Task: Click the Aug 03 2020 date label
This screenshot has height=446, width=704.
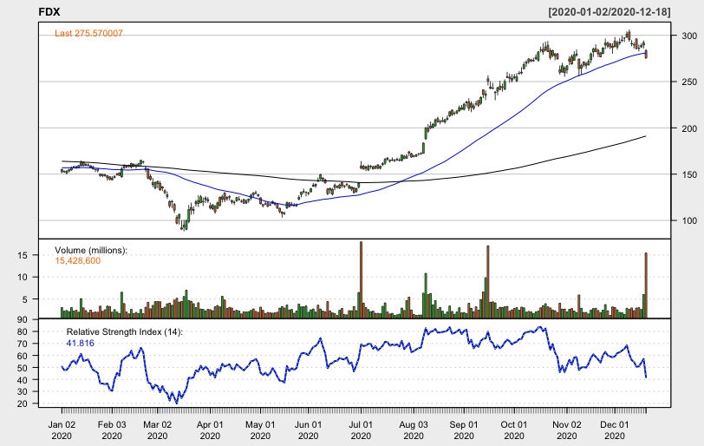Action: (414, 430)
